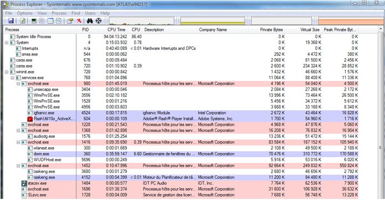Collapse the System process tree node

point(7,43)
